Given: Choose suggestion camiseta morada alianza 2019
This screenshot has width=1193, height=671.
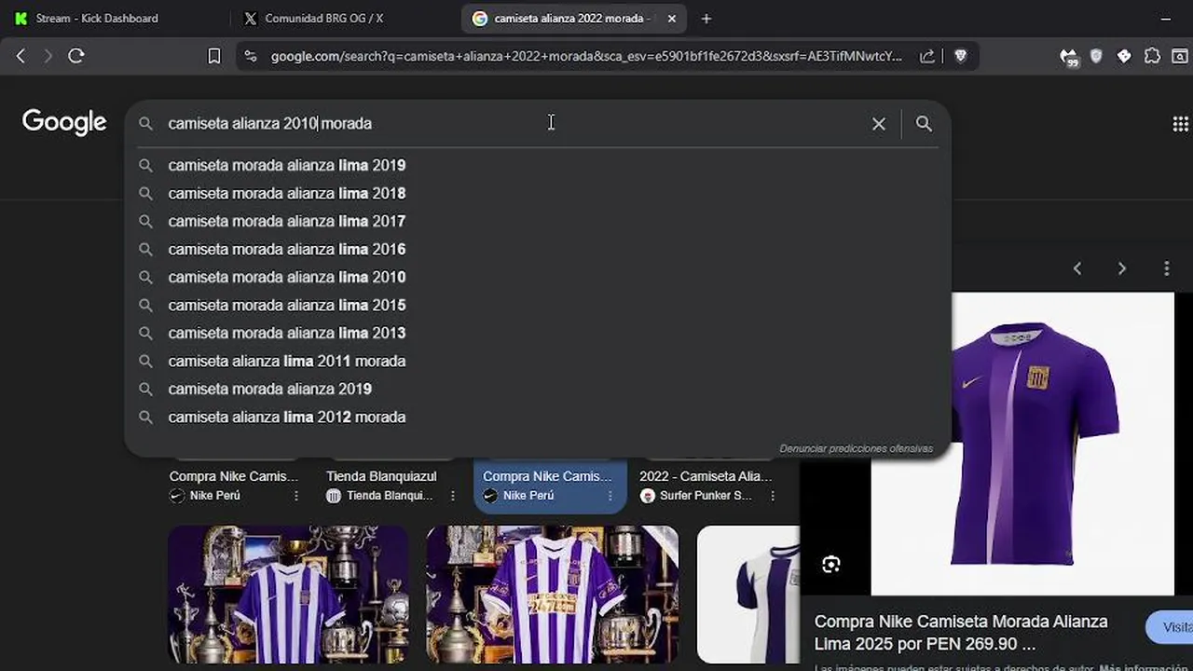Looking at the screenshot, I should (538, 389).
